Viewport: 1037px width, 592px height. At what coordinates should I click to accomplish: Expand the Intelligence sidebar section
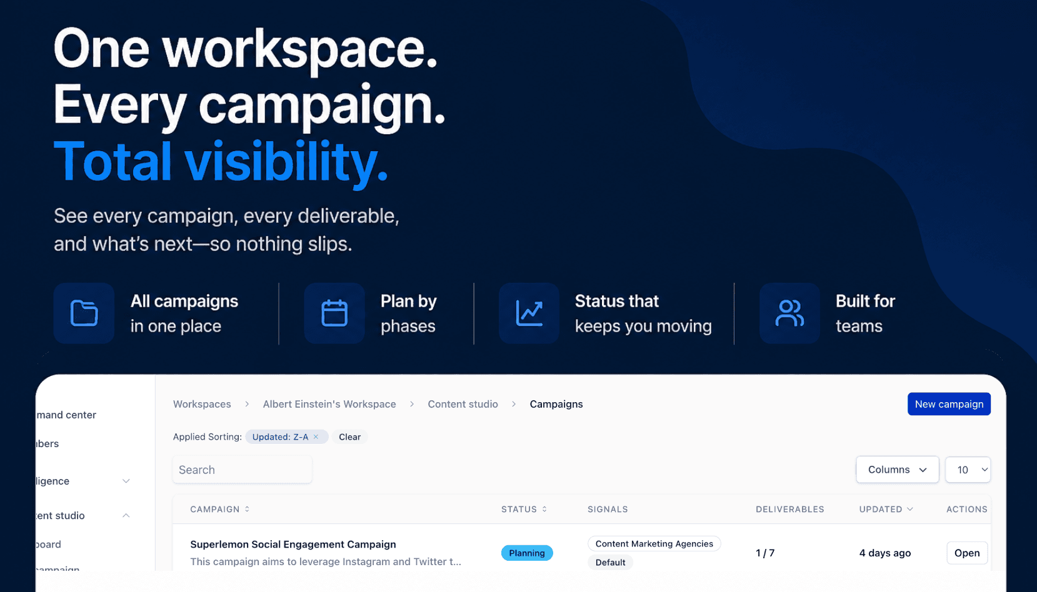pyautogui.click(x=126, y=481)
